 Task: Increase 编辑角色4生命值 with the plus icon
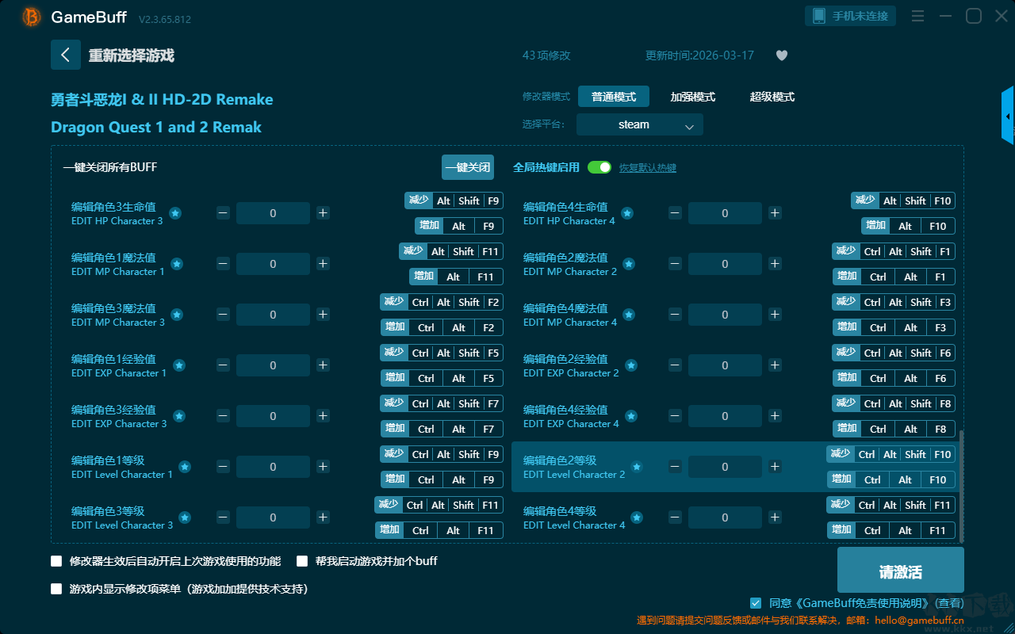point(775,213)
